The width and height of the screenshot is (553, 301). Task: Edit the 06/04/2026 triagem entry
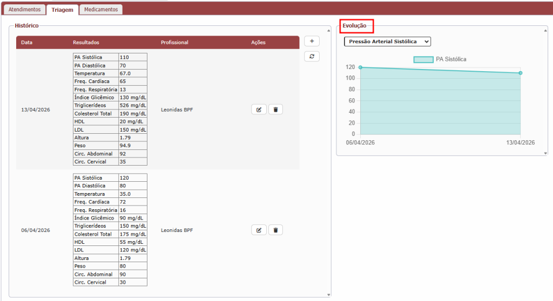[259, 230]
